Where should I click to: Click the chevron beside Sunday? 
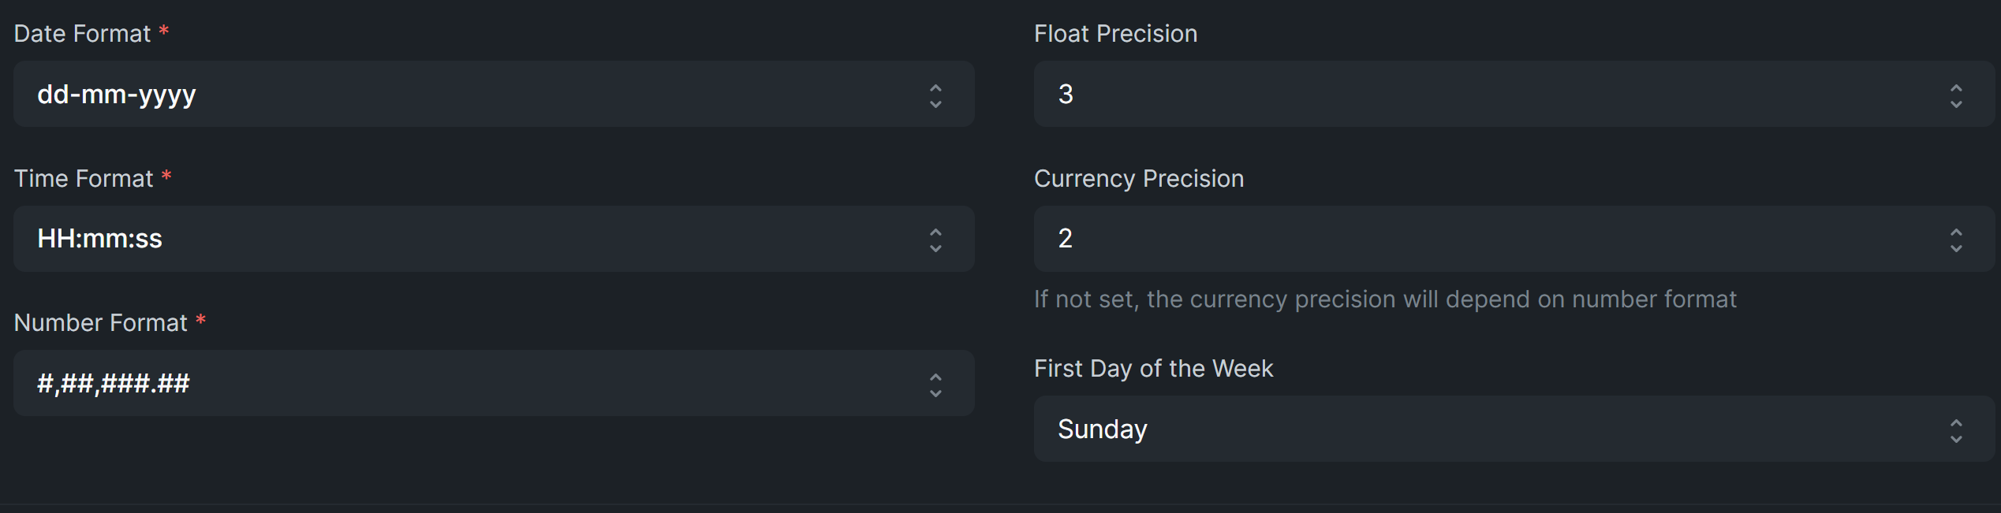pyautogui.click(x=1956, y=429)
